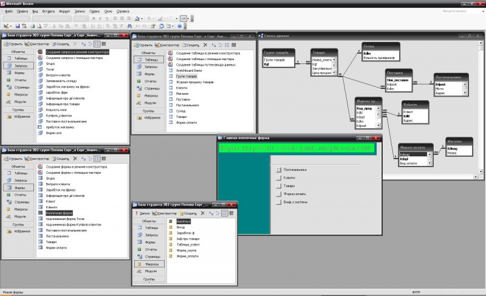Click Delete X icon in the macros window
The width and height of the screenshot is (486, 296).
203,213
